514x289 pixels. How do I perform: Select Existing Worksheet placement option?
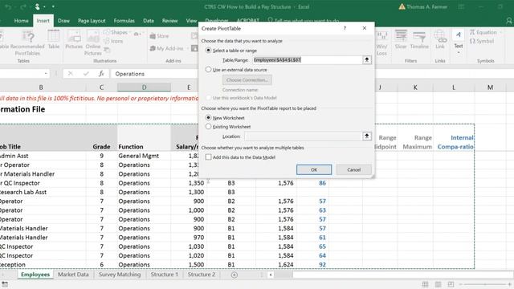(x=208, y=127)
